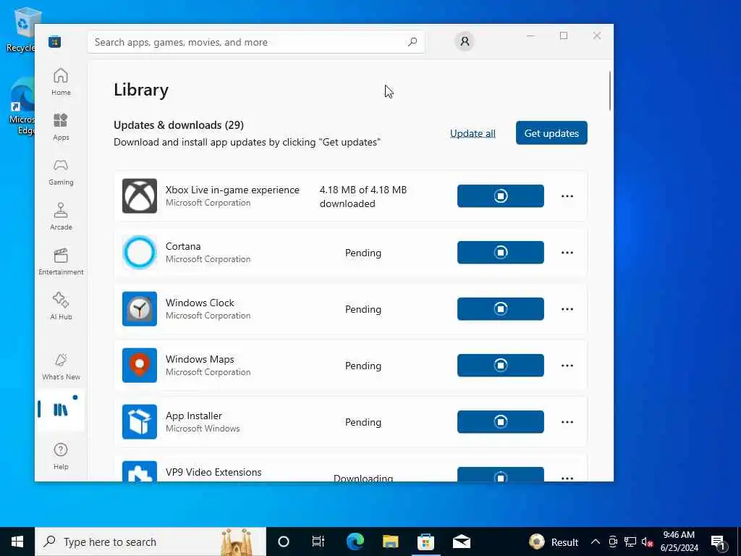Click the Windows Maps app icon
The height and width of the screenshot is (556, 741).
[140, 366]
